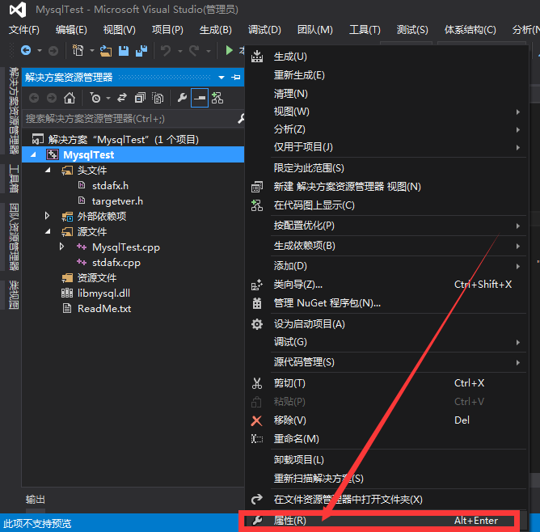The width and height of the screenshot is (540, 532).
Task: Click the search magnifier icon
Action: (x=241, y=119)
